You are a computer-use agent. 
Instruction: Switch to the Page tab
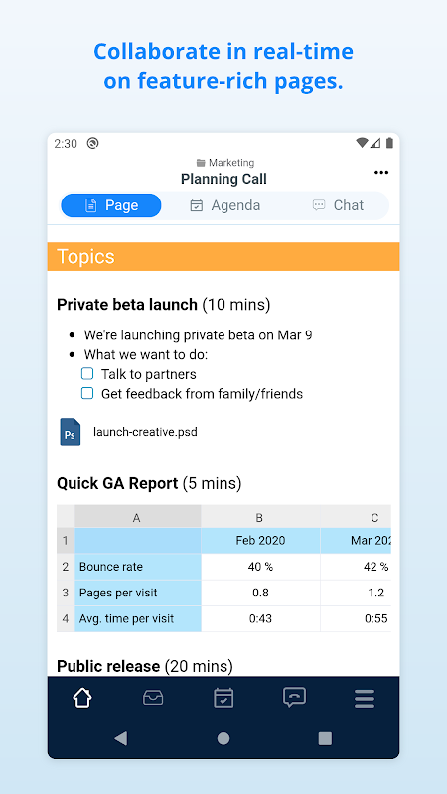click(x=111, y=205)
